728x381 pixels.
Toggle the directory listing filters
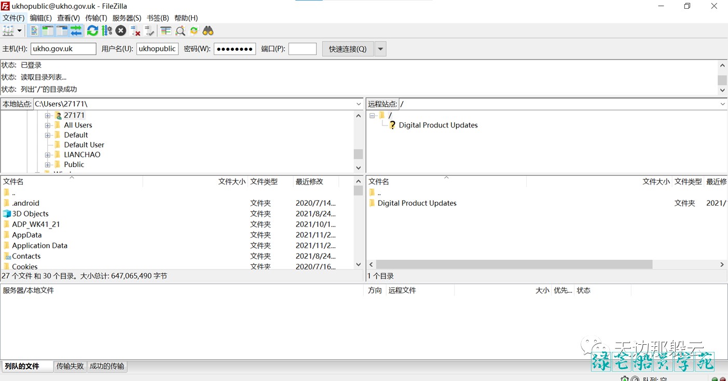pyautogui.click(x=166, y=31)
